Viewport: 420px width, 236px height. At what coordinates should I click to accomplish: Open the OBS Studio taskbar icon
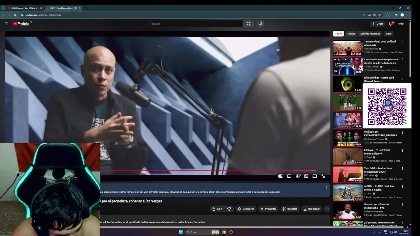[231, 232]
